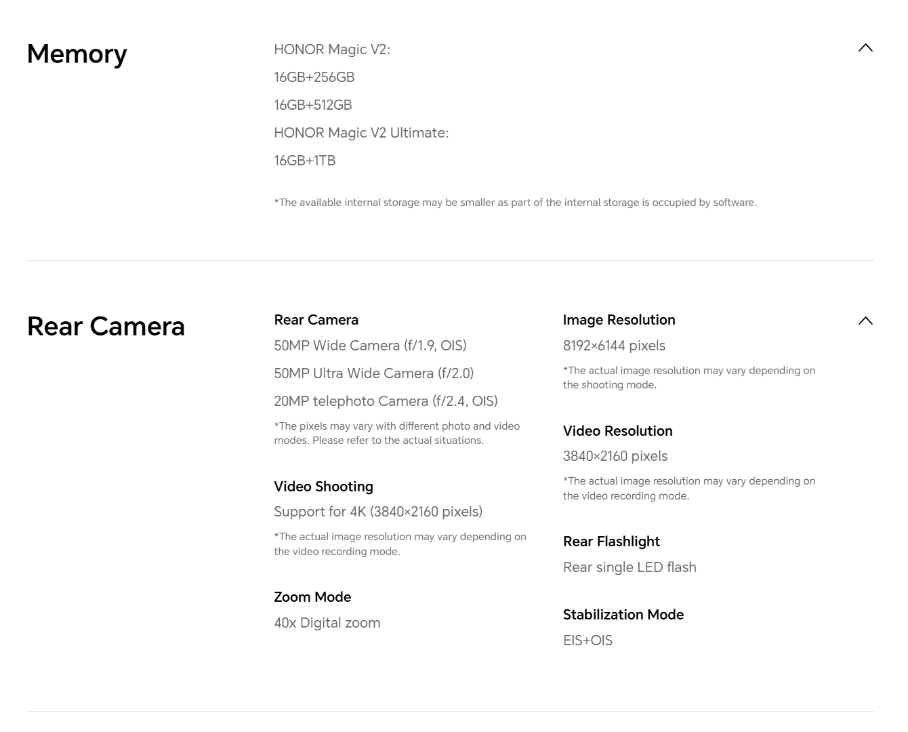This screenshot has width=908, height=732.
Task: Click the 50MP Wide Camera spec line
Action: click(x=370, y=346)
